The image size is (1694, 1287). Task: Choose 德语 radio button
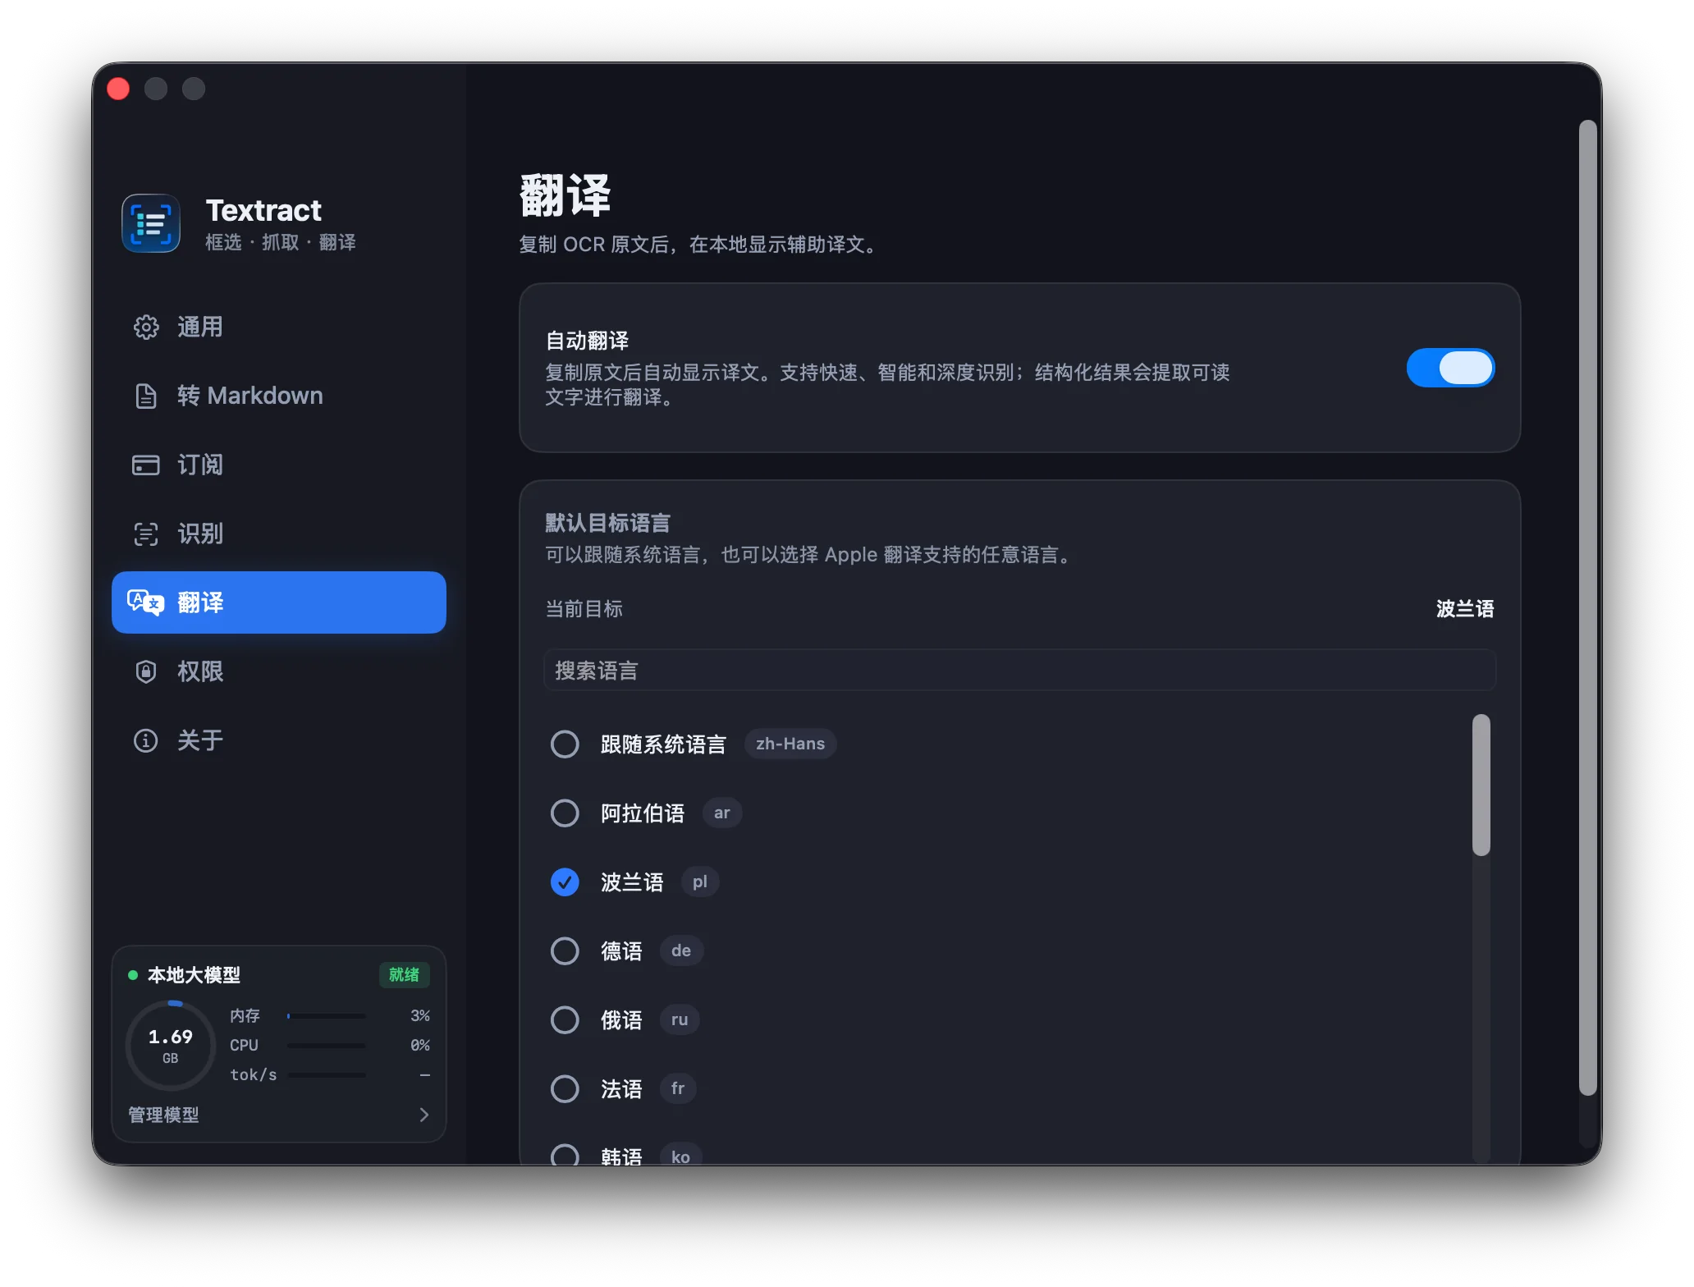(565, 951)
